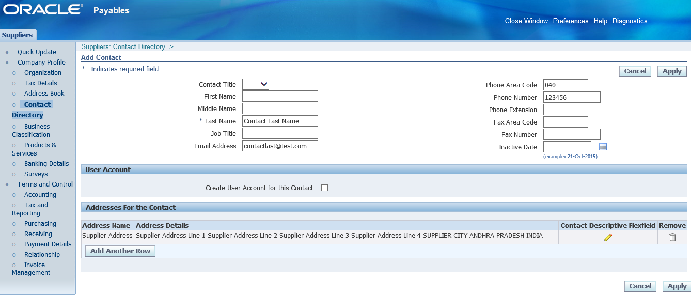The image size is (691, 295).
Task: Open the Inactive Date calendar picker
Action: click(x=603, y=147)
